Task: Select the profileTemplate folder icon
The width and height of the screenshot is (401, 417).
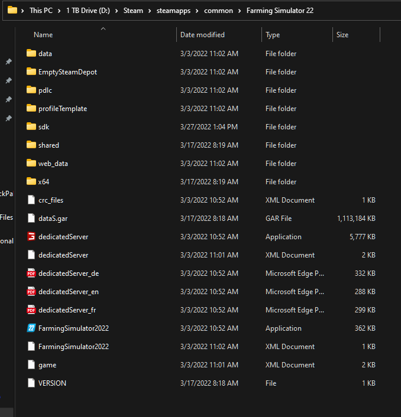Action: 31,108
